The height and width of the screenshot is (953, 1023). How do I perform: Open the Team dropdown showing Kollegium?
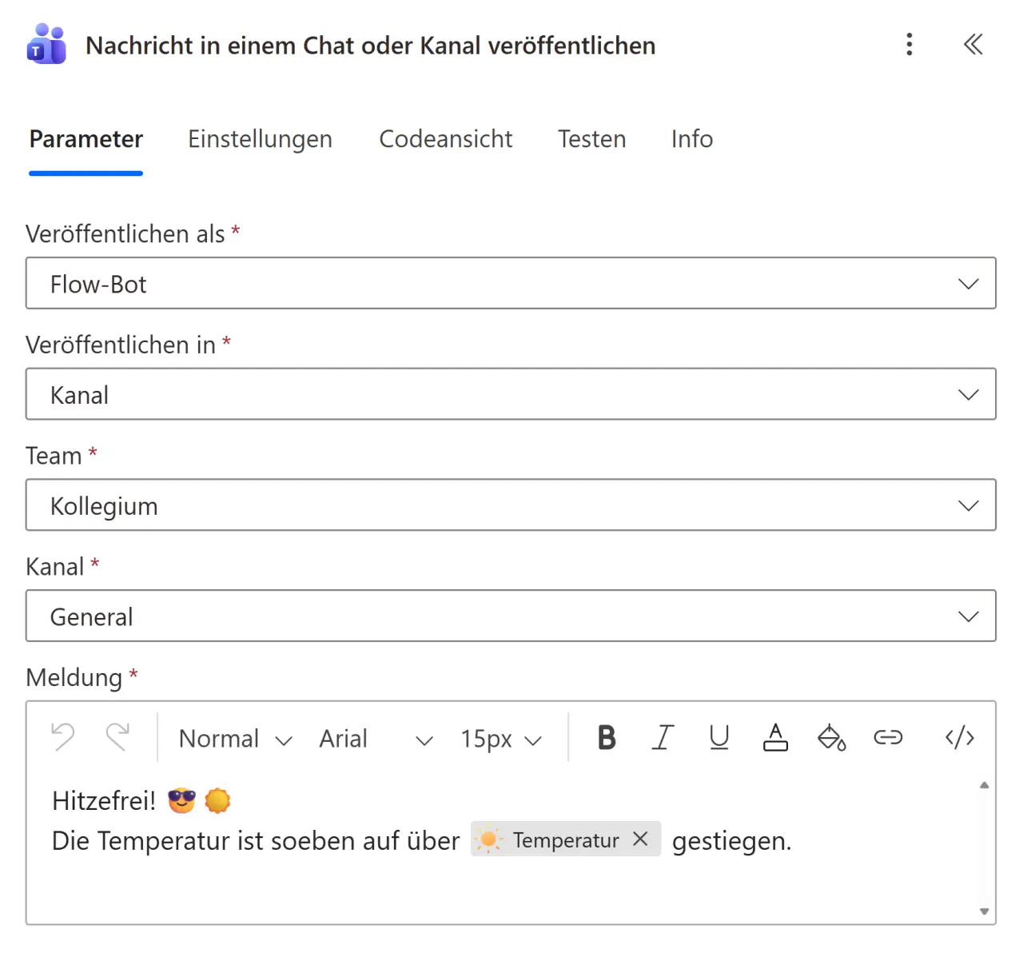(969, 505)
